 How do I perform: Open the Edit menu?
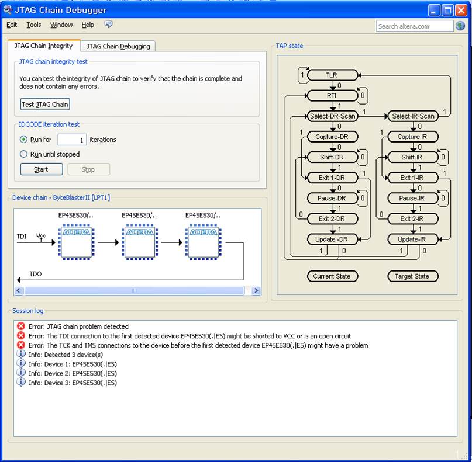click(x=12, y=25)
